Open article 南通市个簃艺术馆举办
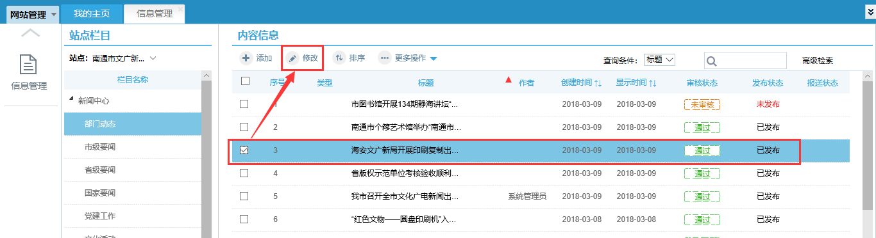876x238 pixels. 406,127
